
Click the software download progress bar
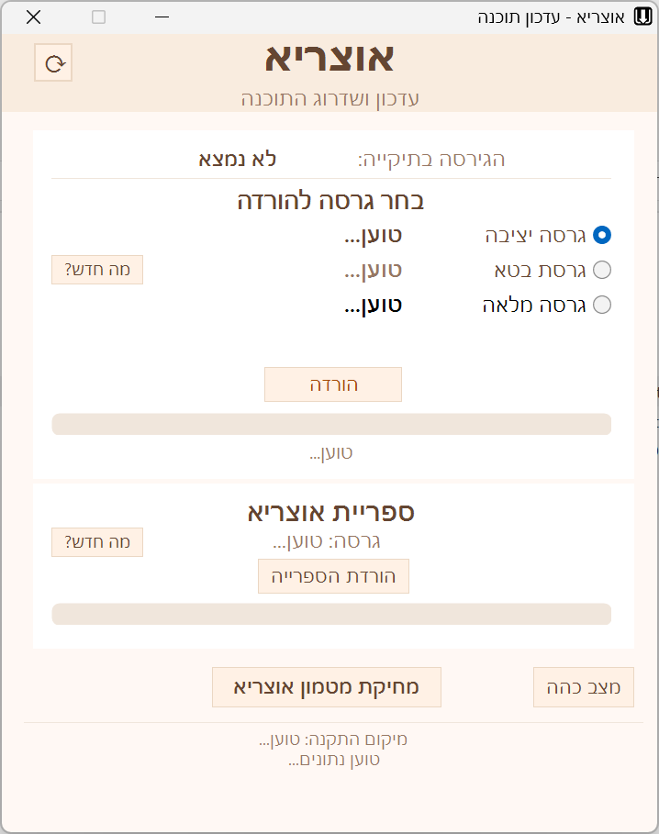point(333,424)
